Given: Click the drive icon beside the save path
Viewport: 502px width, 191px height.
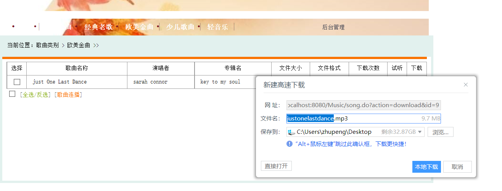Looking at the screenshot, I should pyautogui.click(x=292, y=132).
